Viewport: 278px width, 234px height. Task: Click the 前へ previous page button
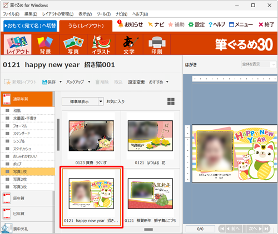(233, 228)
